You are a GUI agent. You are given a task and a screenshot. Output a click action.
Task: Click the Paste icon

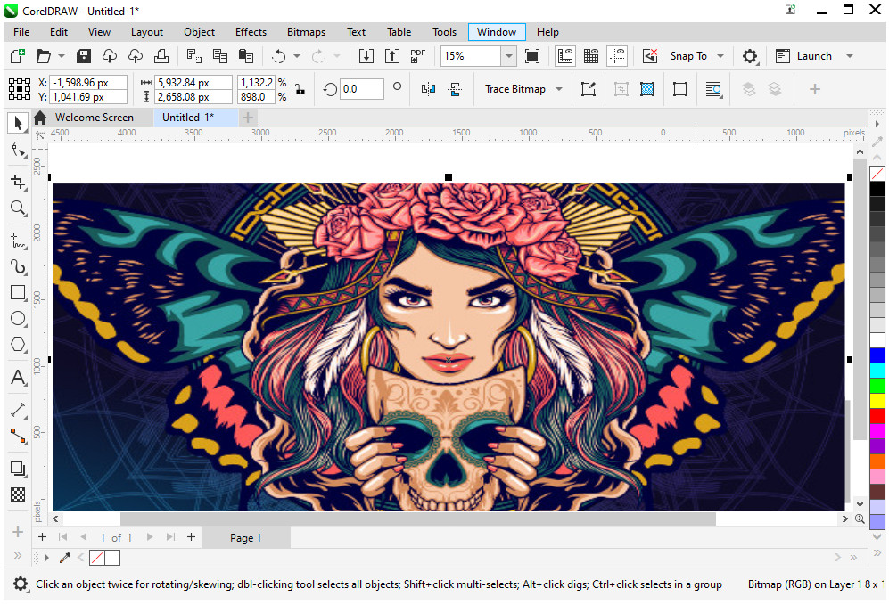pyautogui.click(x=245, y=55)
